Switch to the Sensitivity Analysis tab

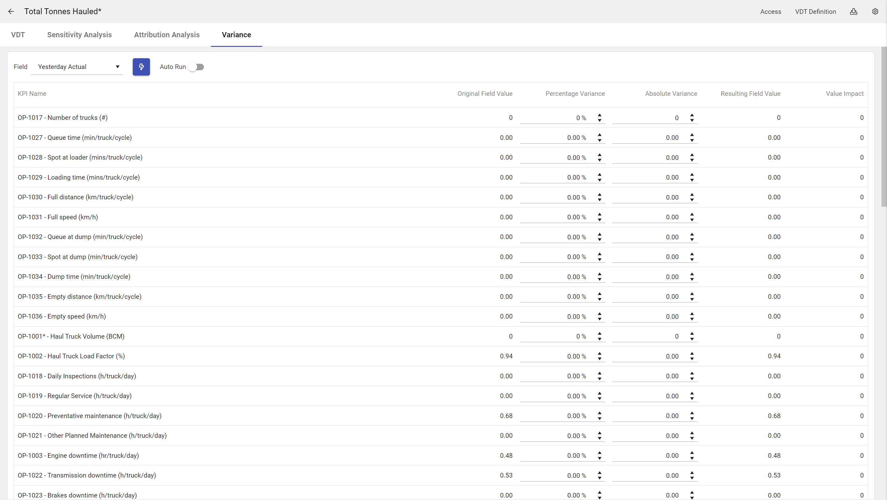coord(79,35)
